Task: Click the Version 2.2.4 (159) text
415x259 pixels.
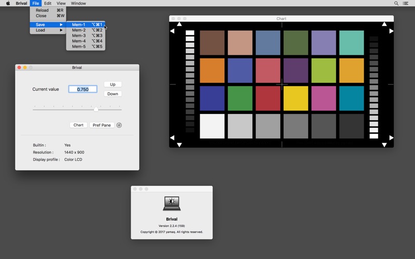Action: [172, 226]
